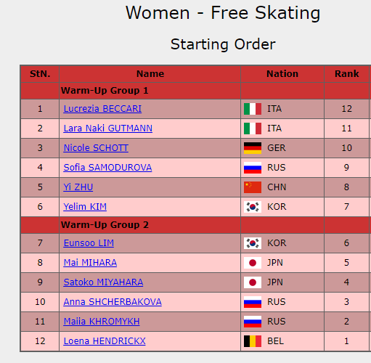Viewport: 371px width, 363px height.
Task: Open Loena HENDRICKX skater link
Action: coord(105,341)
